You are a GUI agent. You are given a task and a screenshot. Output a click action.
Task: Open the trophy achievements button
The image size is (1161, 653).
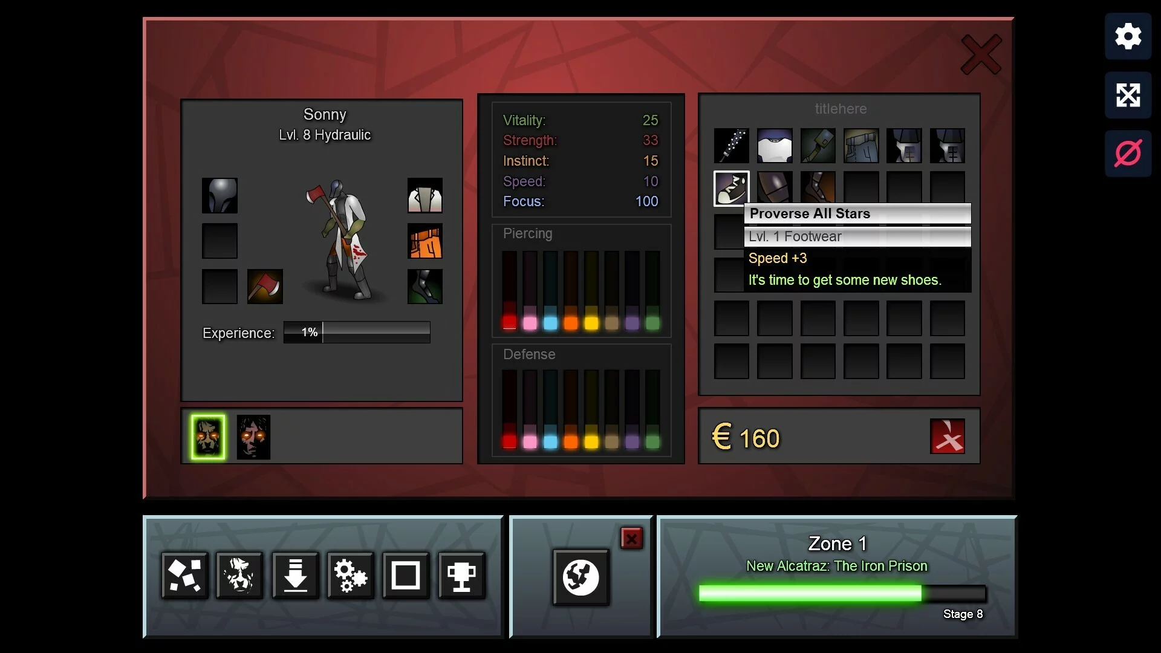(x=461, y=575)
